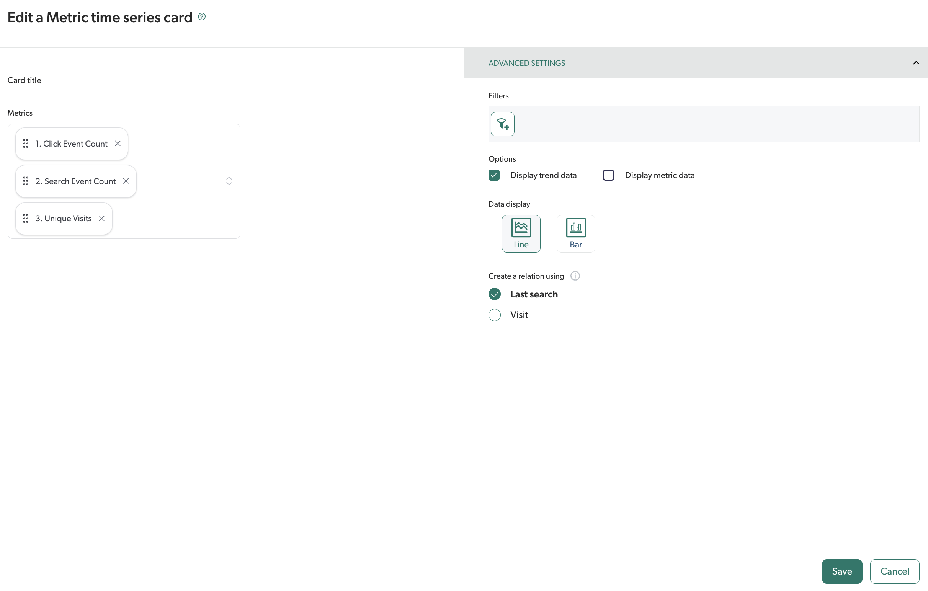Remove the Click Event Count metric
The image size is (928, 591).
point(118,143)
